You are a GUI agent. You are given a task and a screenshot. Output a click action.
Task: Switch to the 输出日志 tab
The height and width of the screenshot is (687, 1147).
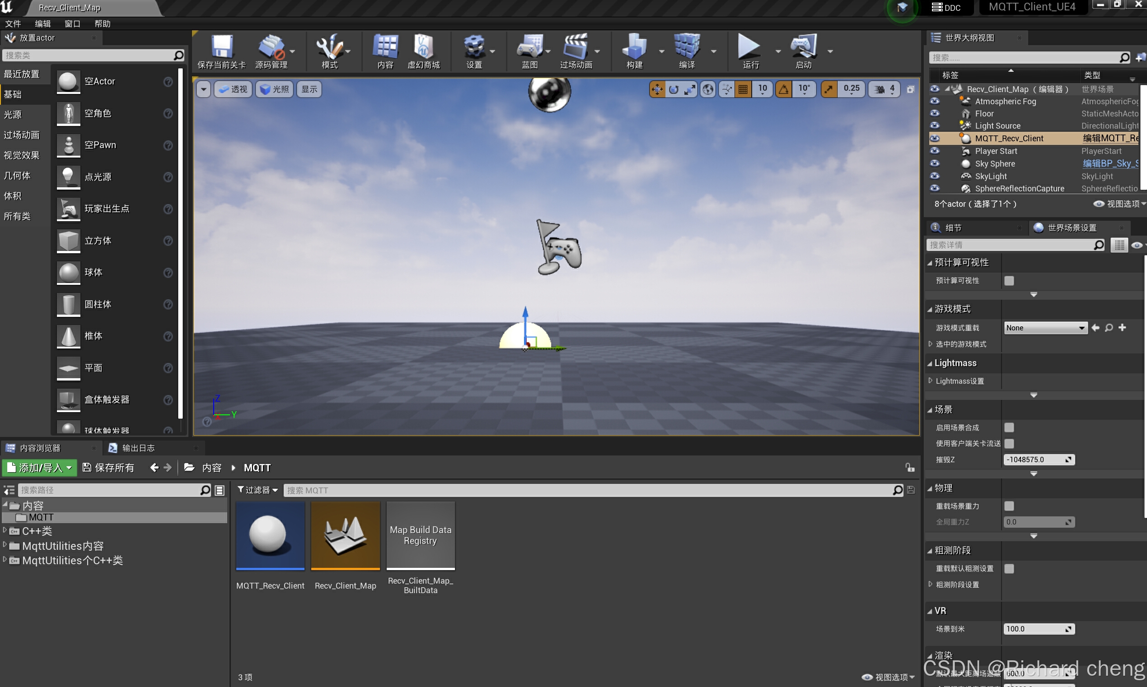tap(138, 448)
